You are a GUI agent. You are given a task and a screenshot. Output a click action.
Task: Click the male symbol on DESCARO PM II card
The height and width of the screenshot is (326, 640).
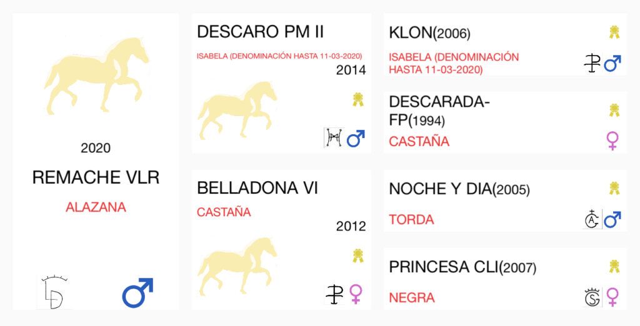(x=356, y=138)
